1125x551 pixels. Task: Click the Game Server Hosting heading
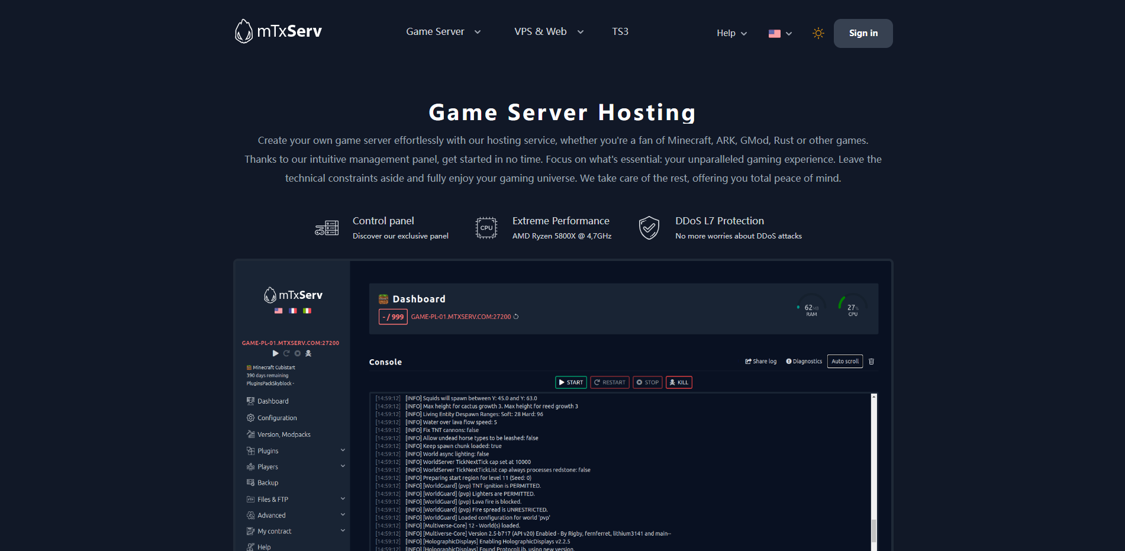click(562, 112)
